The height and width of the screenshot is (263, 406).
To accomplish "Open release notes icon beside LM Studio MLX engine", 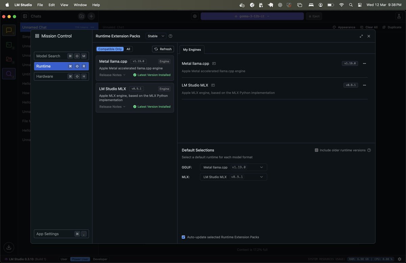I will click(213, 85).
